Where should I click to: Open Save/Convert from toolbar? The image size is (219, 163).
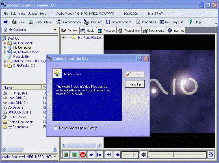click(x=118, y=22)
